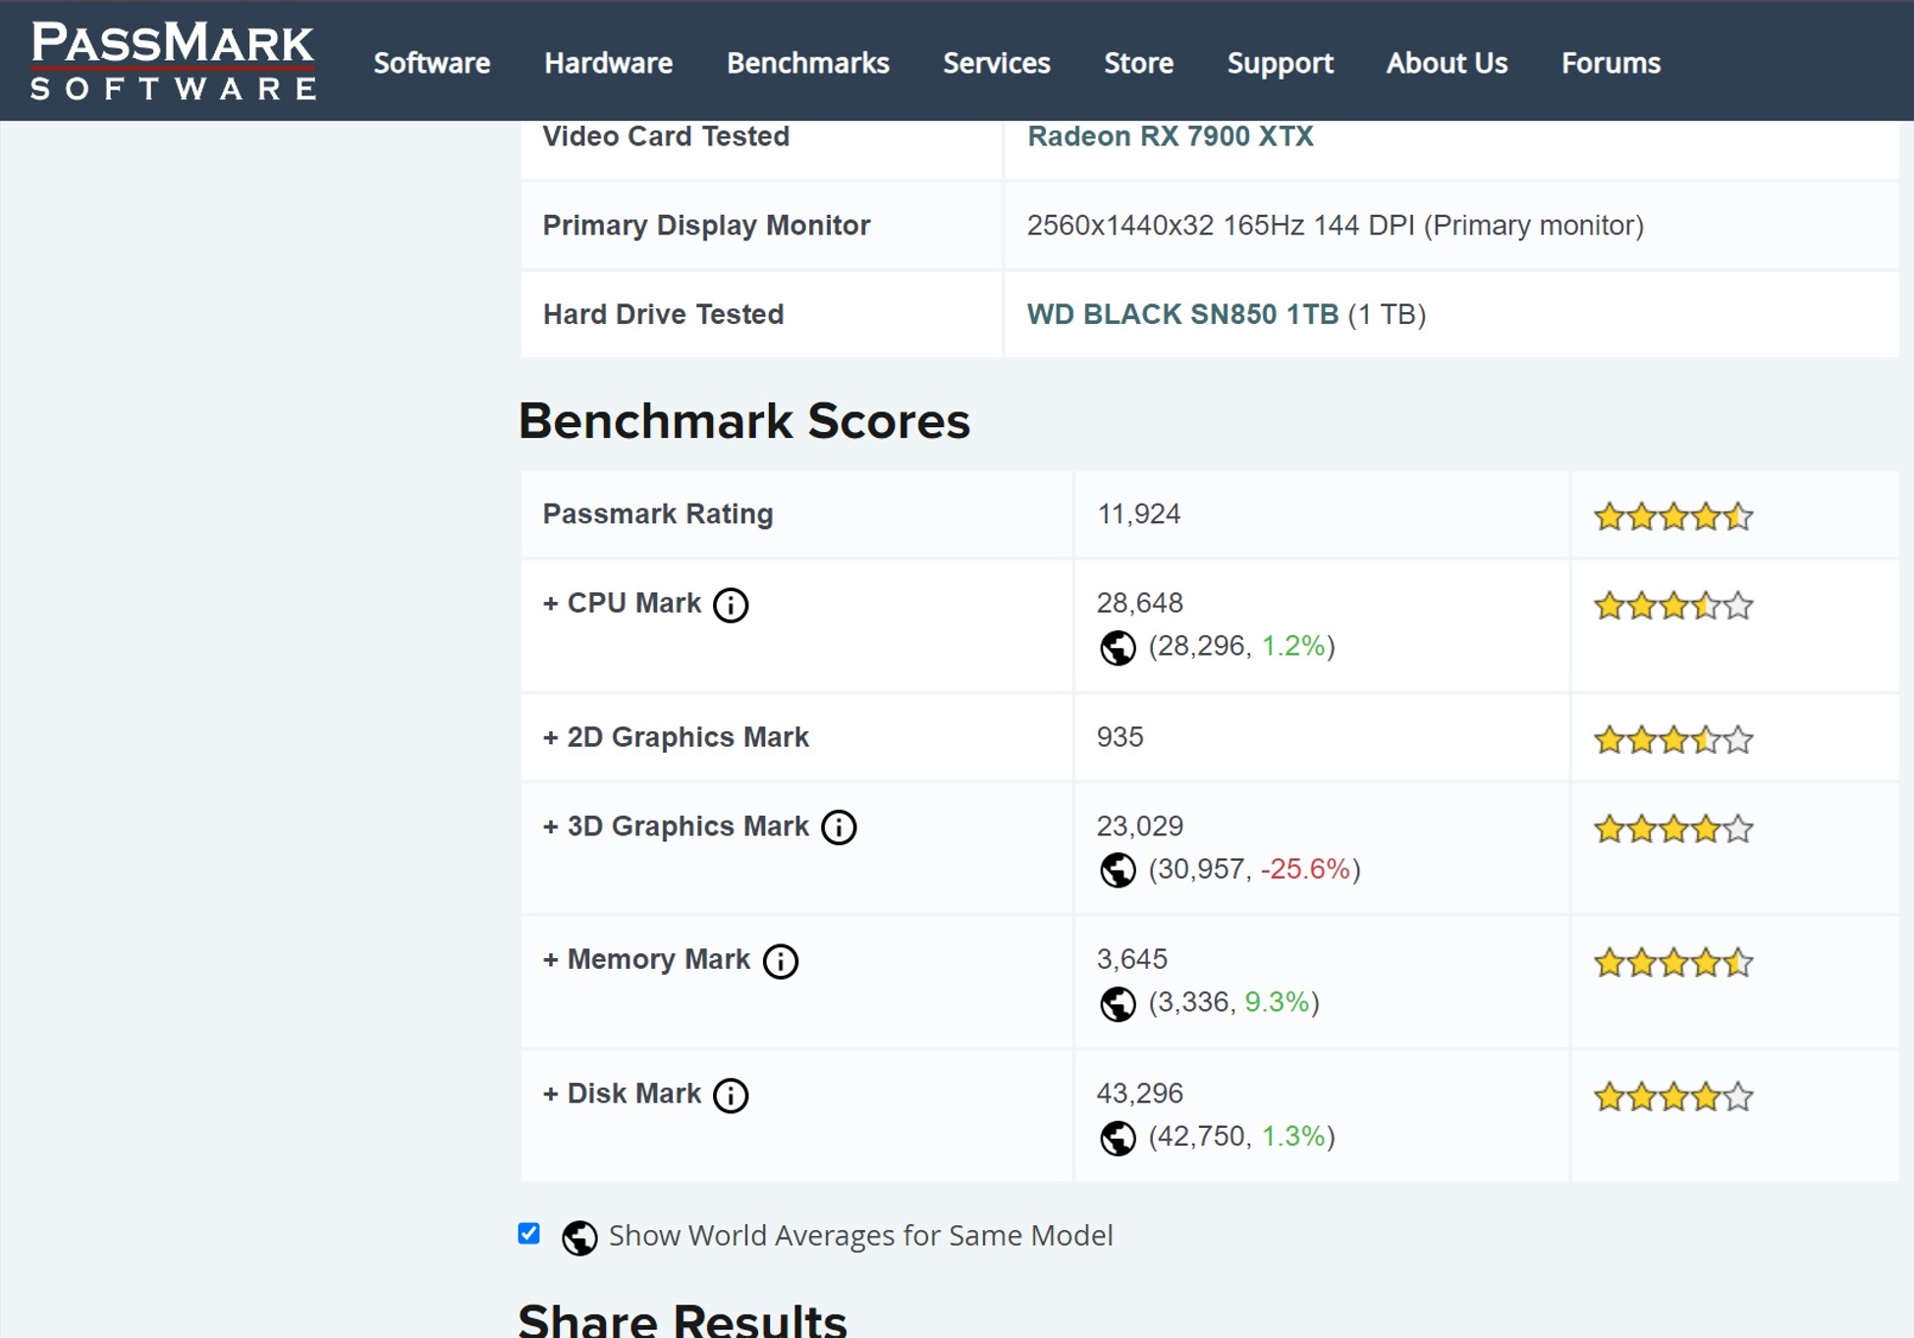
Task: Uncheck Show World Averages for Same Model
Action: pyautogui.click(x=529, y=1234)
